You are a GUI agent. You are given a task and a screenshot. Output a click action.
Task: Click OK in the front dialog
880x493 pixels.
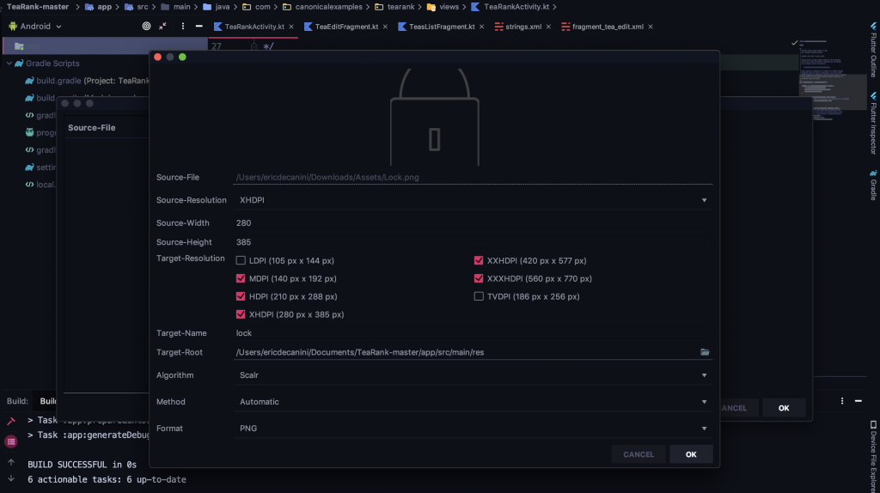(691, 454)
